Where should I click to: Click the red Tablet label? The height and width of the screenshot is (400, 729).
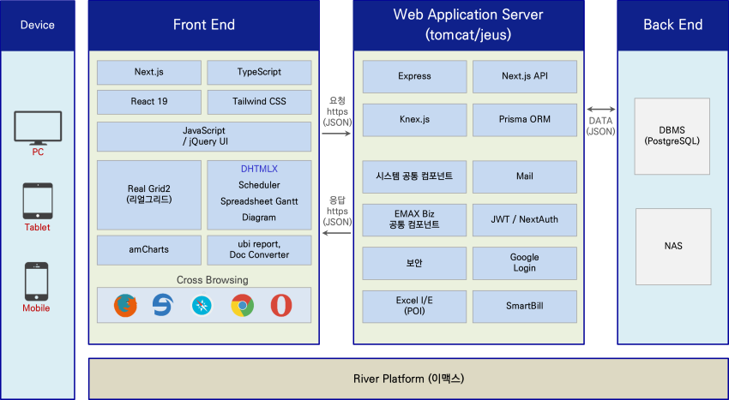click(37, 228)
